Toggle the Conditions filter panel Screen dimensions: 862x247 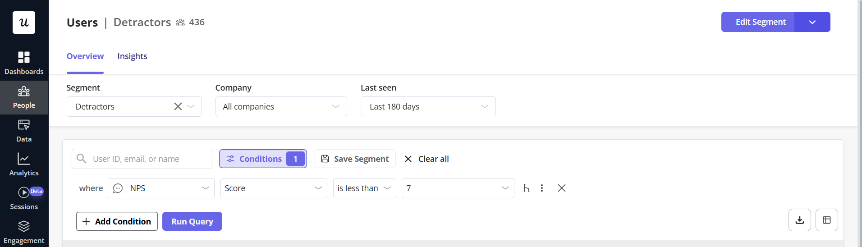pos(263,159)
